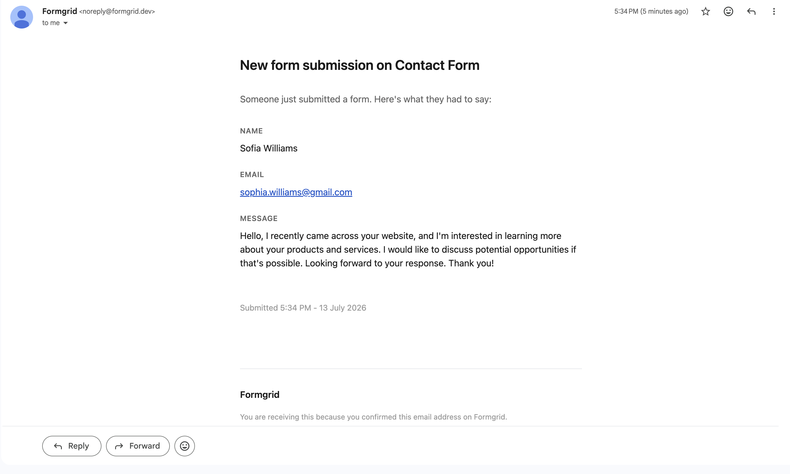Click the noreply@formgrid.dev sender address
This screenshot has width=790, height=474.
(117, 11)
